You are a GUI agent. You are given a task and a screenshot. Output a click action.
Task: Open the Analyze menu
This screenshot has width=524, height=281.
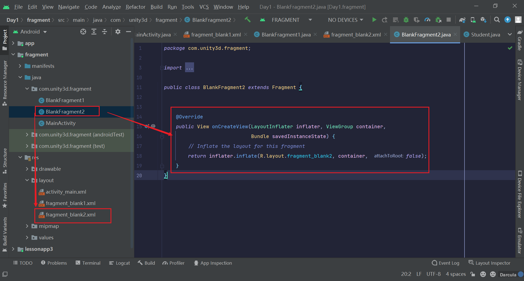coord(111,7)
